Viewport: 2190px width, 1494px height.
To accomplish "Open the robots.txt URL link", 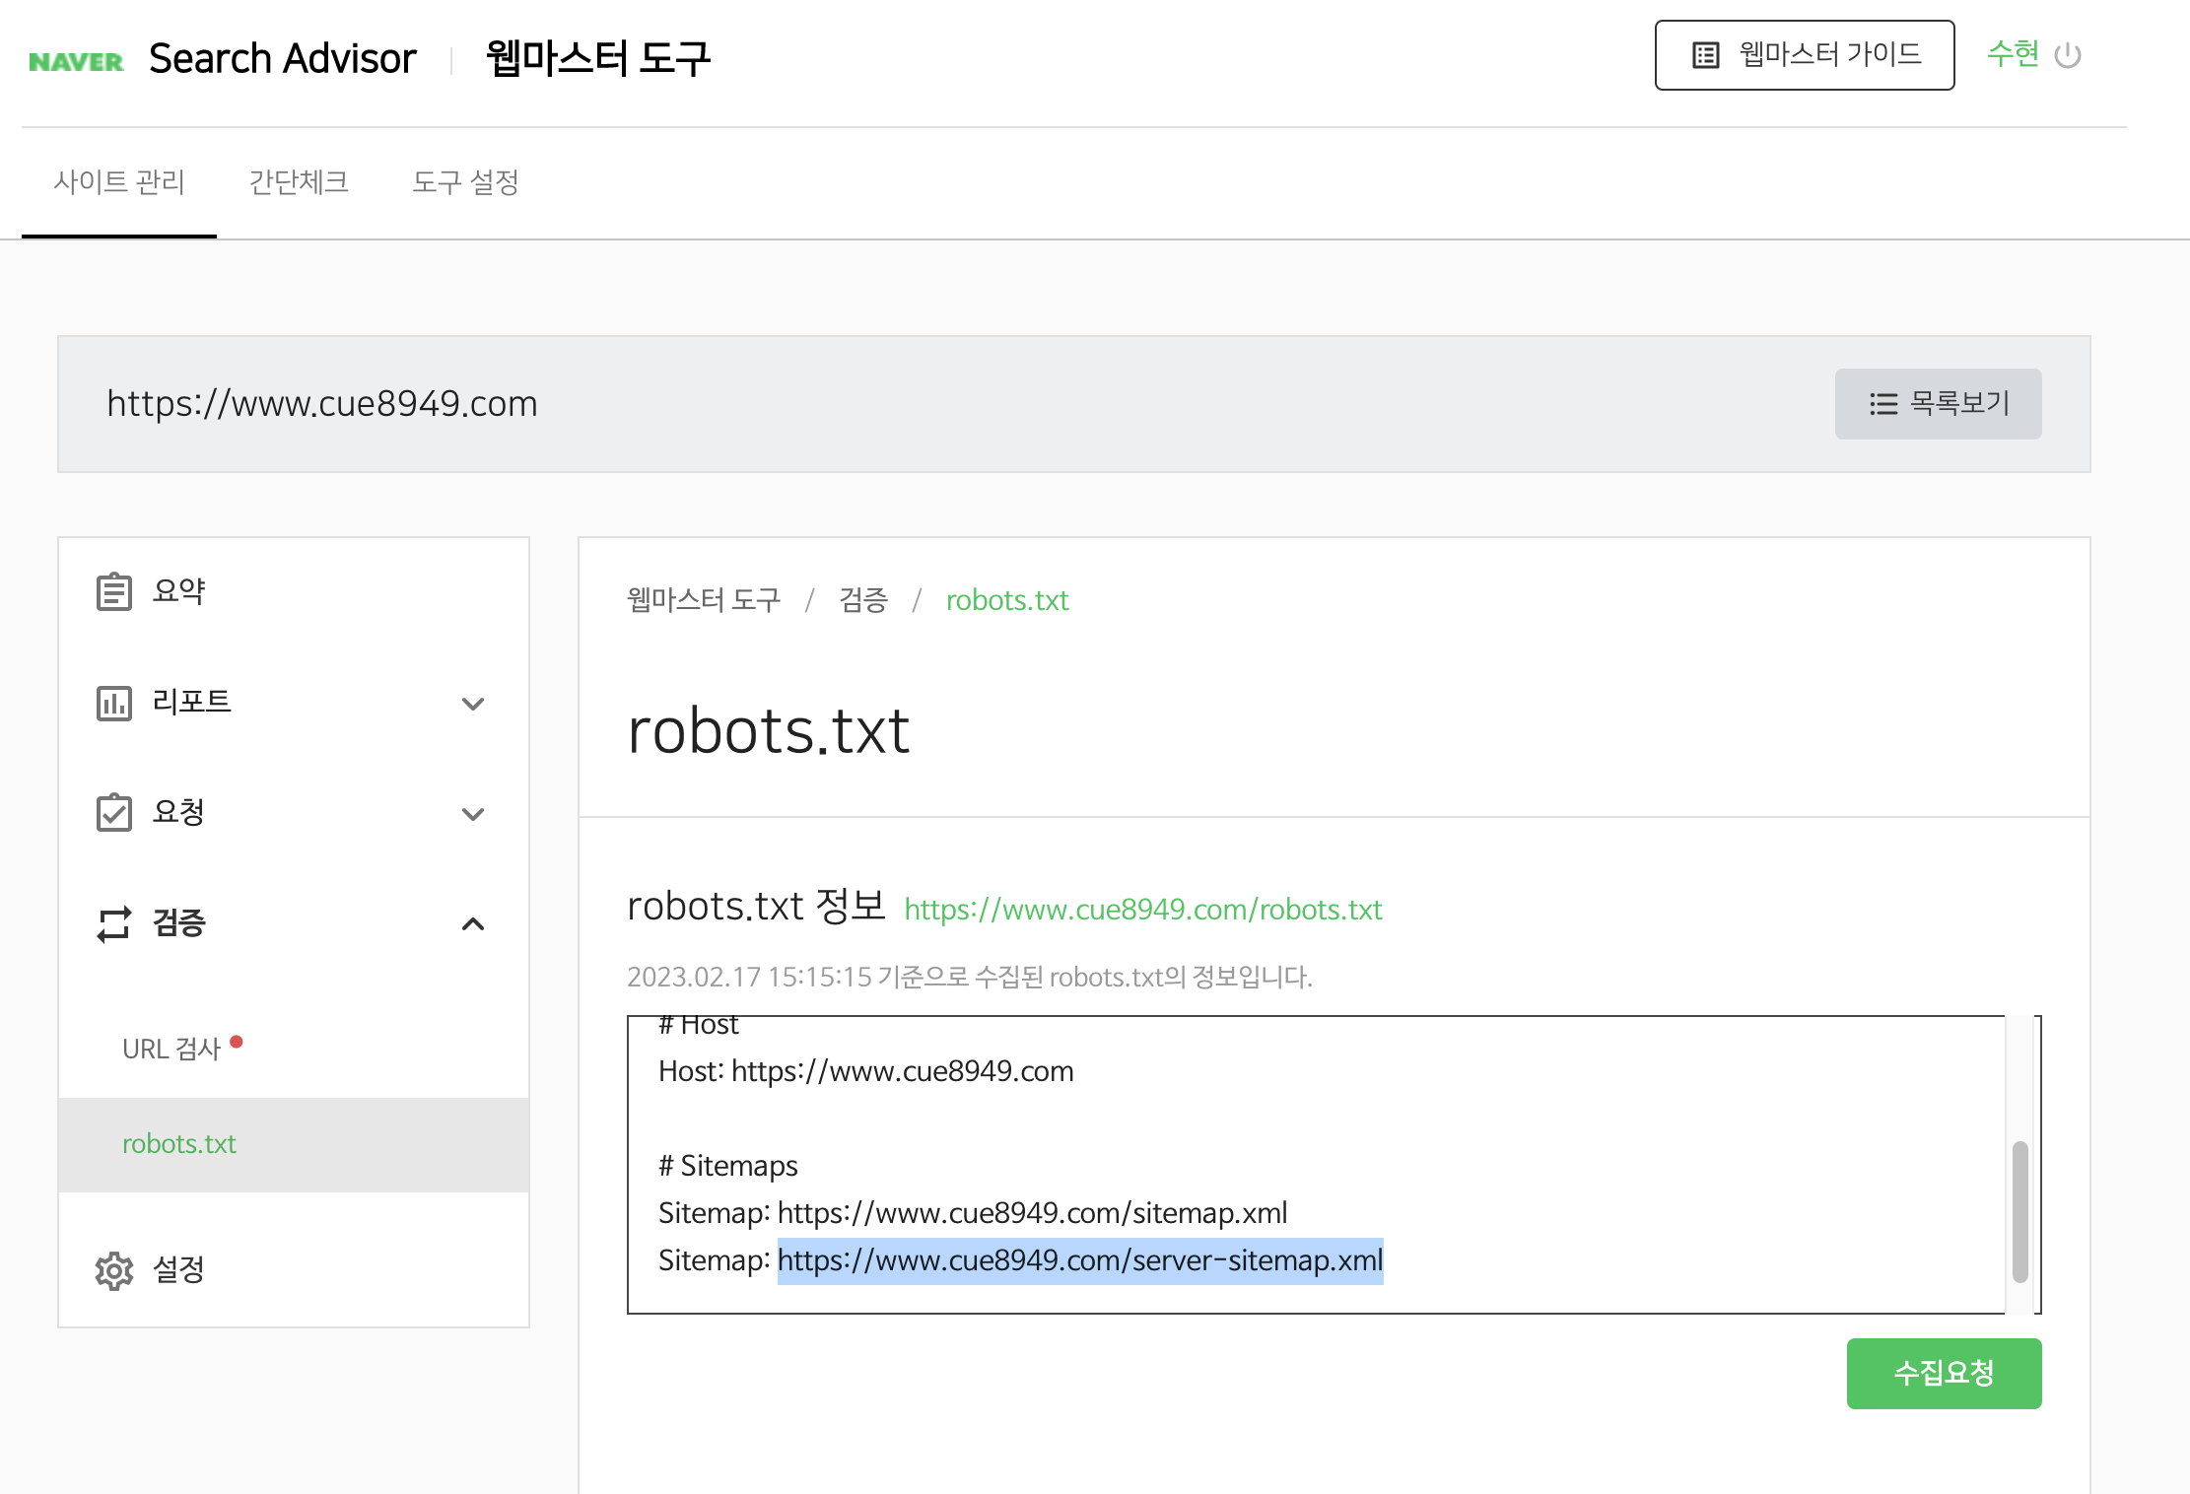I will point(1143,910).
